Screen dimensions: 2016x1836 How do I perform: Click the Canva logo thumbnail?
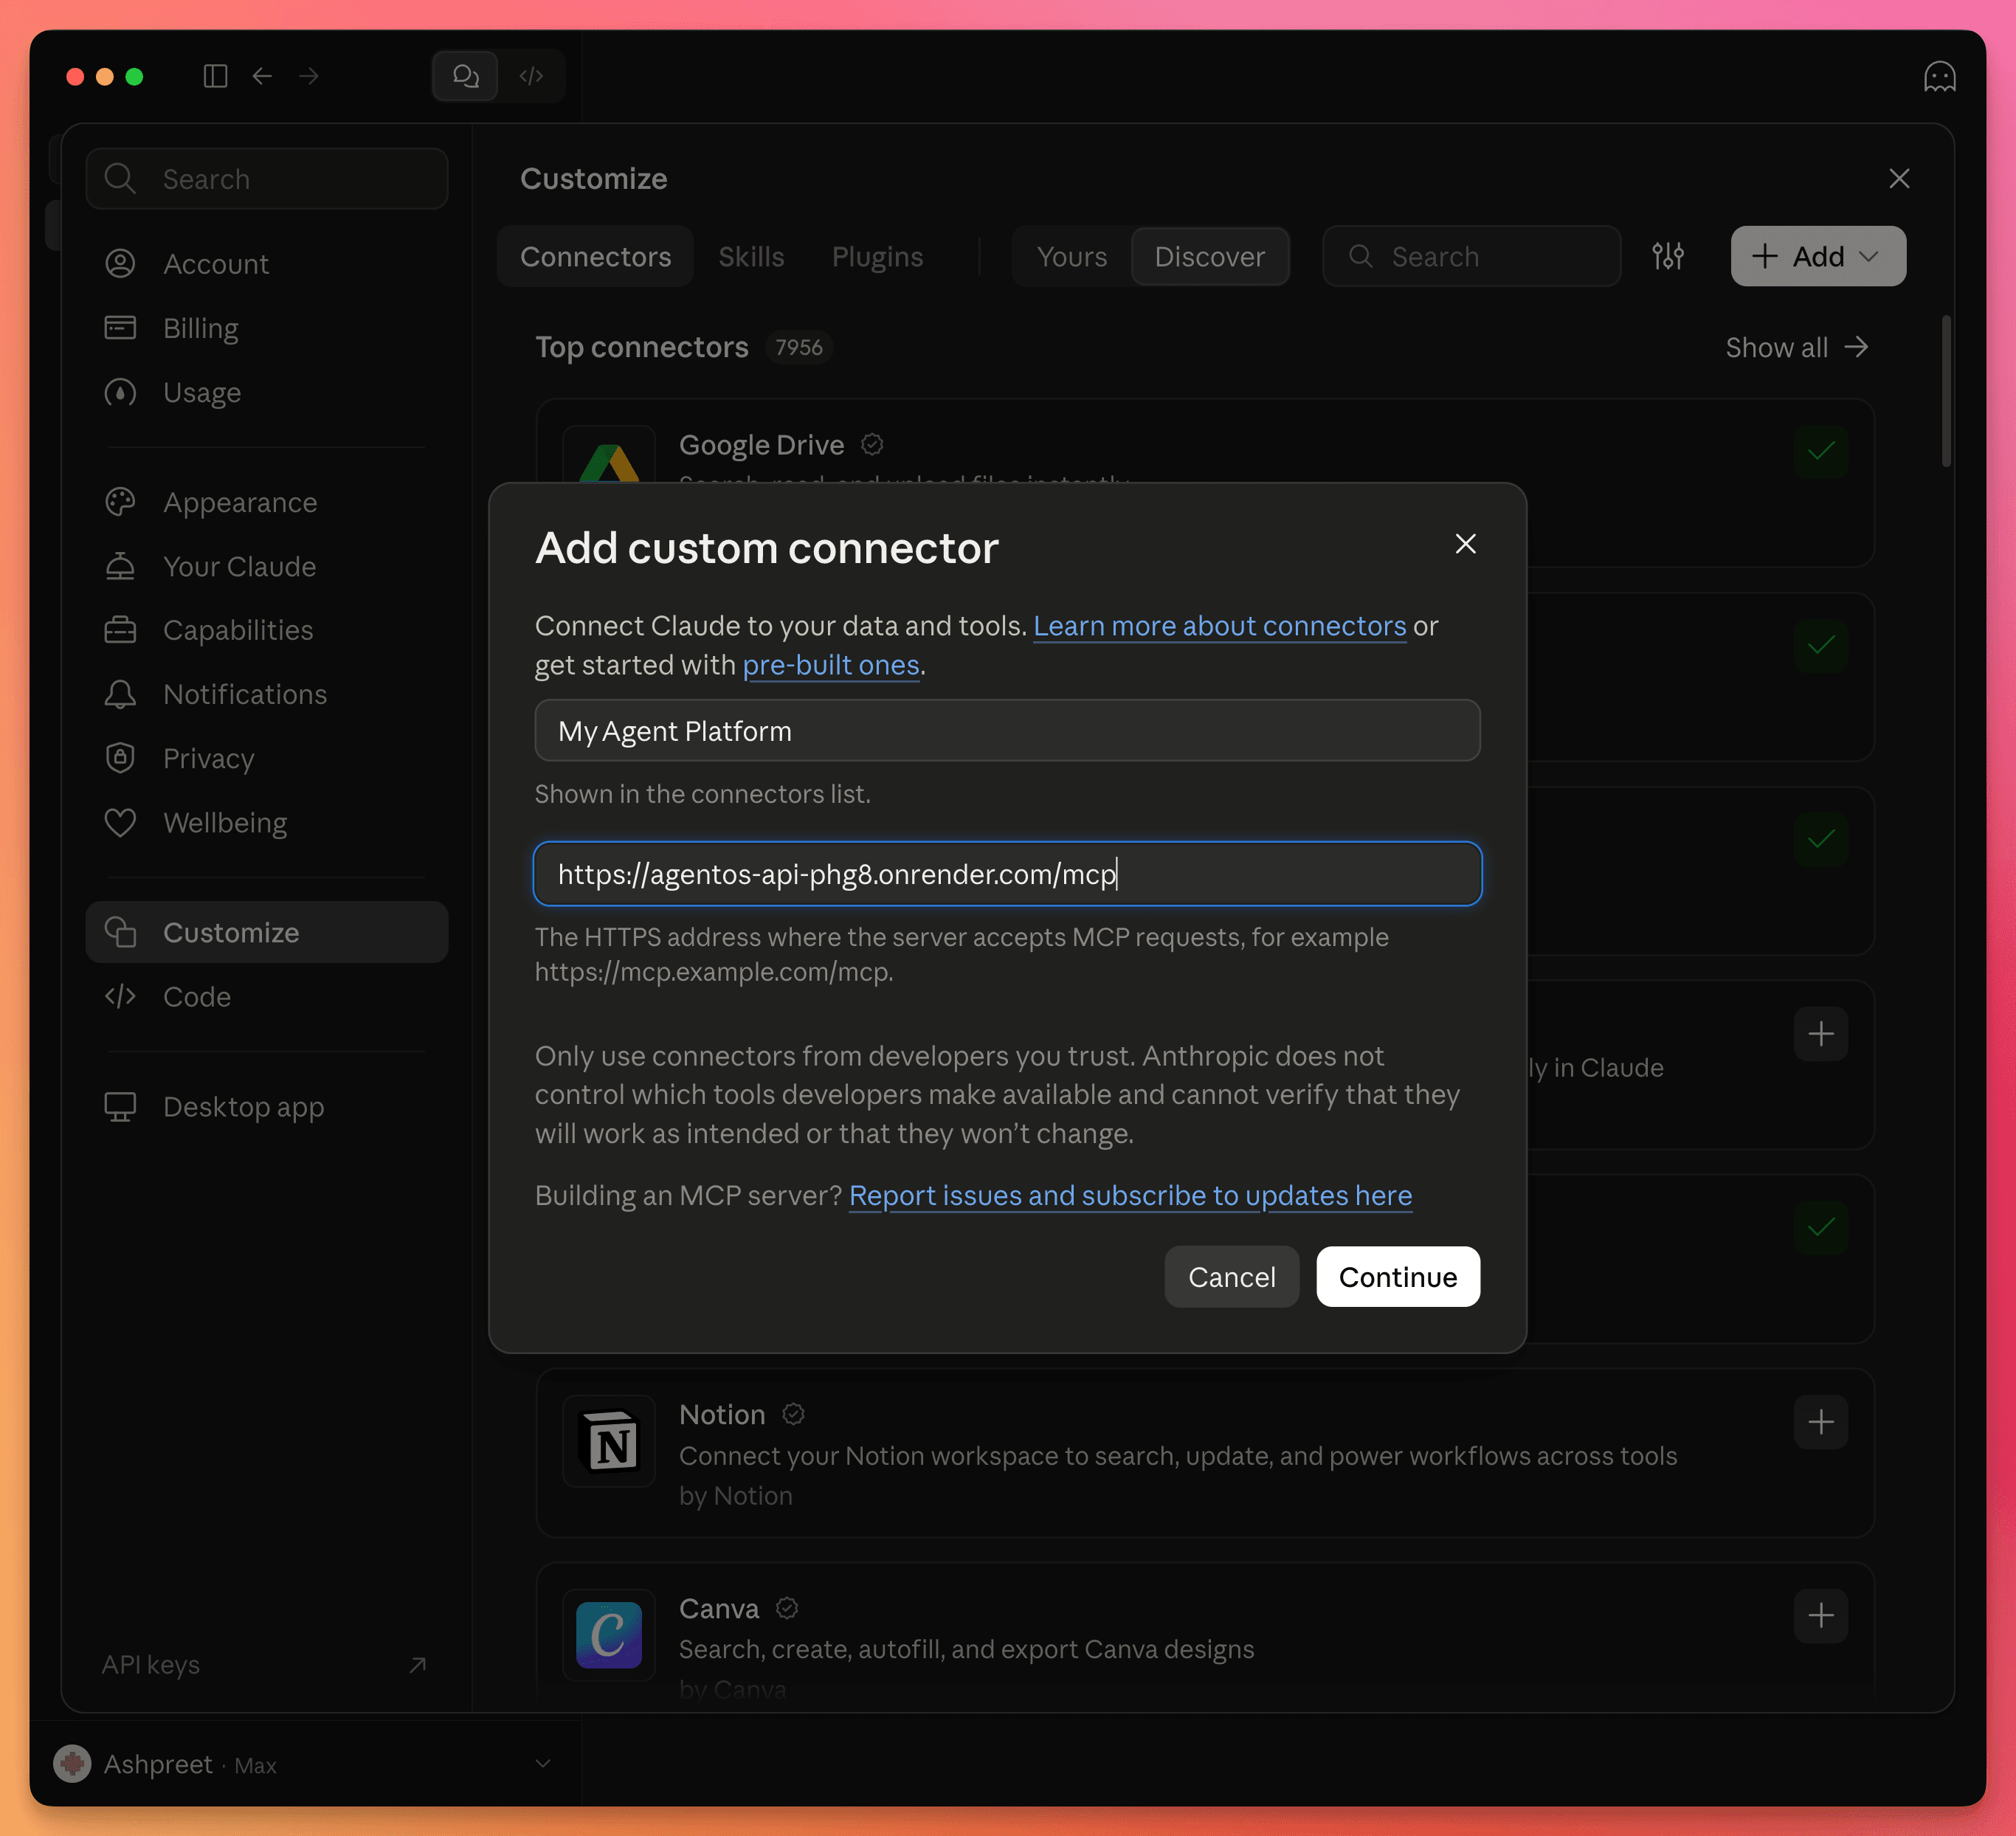(x=609, y=1635)
